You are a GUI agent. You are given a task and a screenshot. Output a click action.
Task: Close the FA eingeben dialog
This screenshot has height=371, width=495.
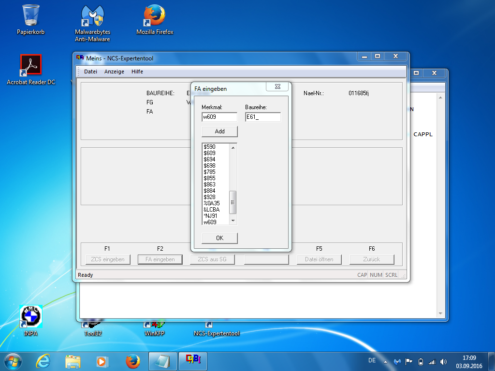(x=277, y=86)
